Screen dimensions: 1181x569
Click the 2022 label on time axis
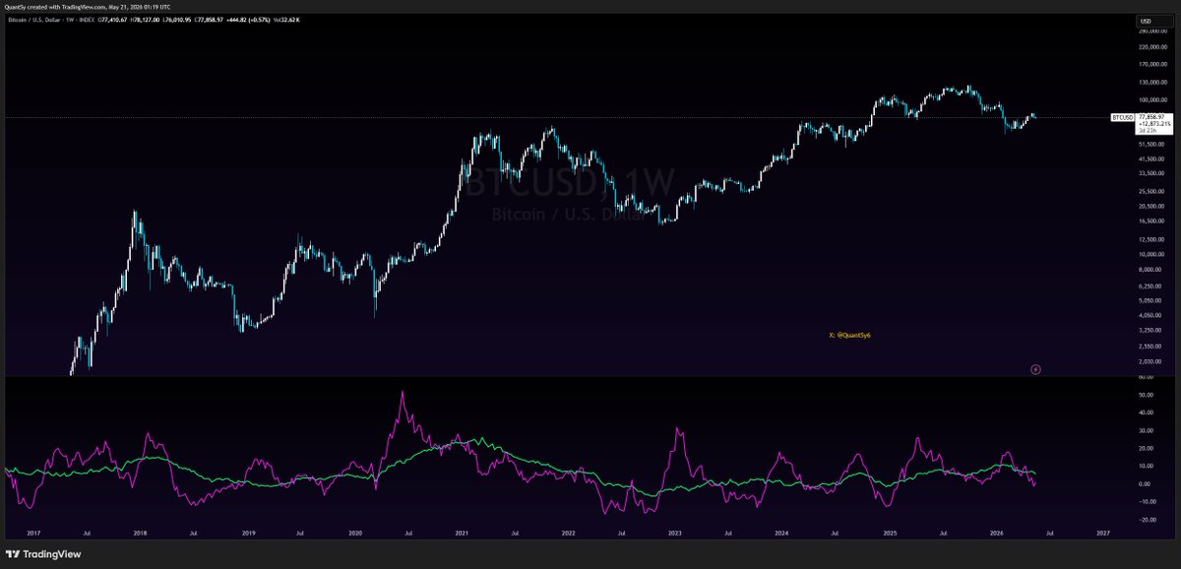[568, 532]
